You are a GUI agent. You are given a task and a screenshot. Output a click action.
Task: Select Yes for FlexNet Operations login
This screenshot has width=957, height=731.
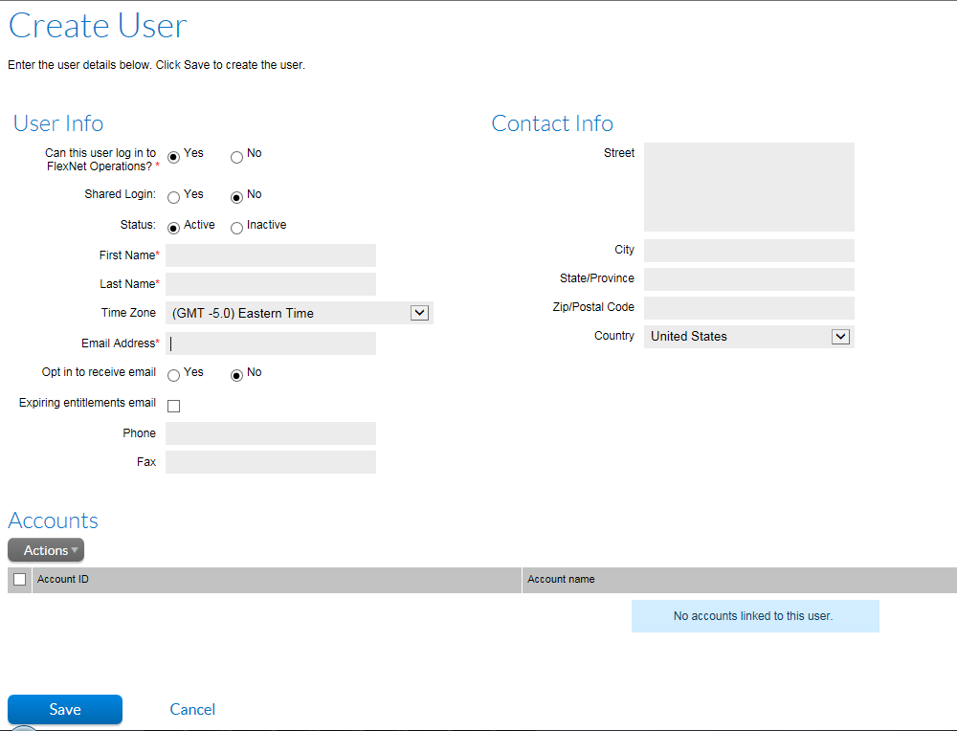pyautogui.click(x=174, y=158)
